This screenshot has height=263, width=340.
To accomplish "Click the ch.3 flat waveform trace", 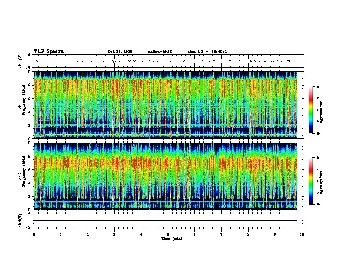I will coord(166,220).
